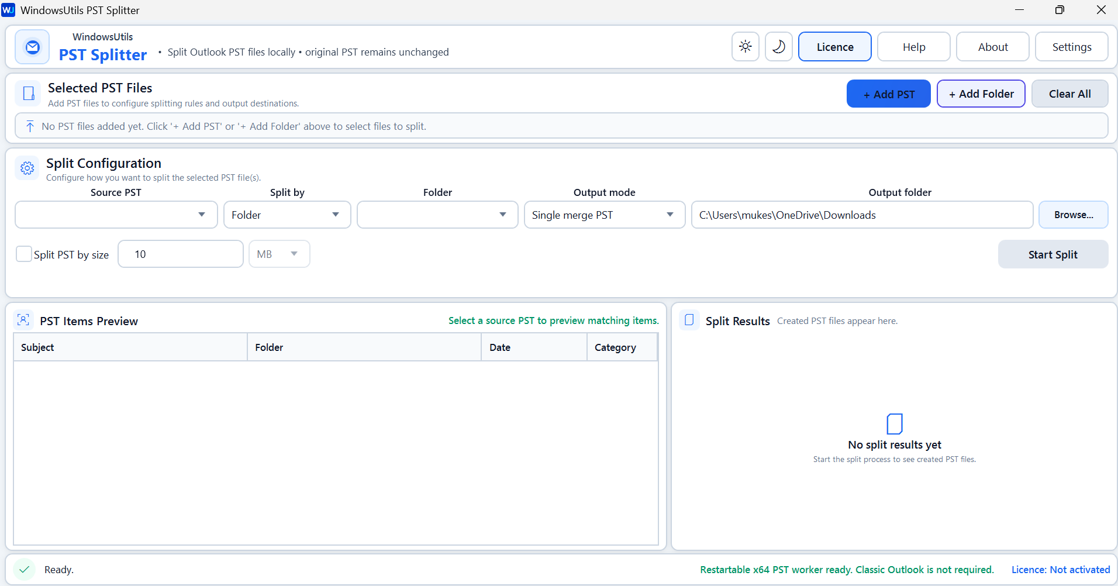This screenshot has width=1118, height=586.
Task: Expand the Split by dropdown showing Folder
Action: [287, 215]
